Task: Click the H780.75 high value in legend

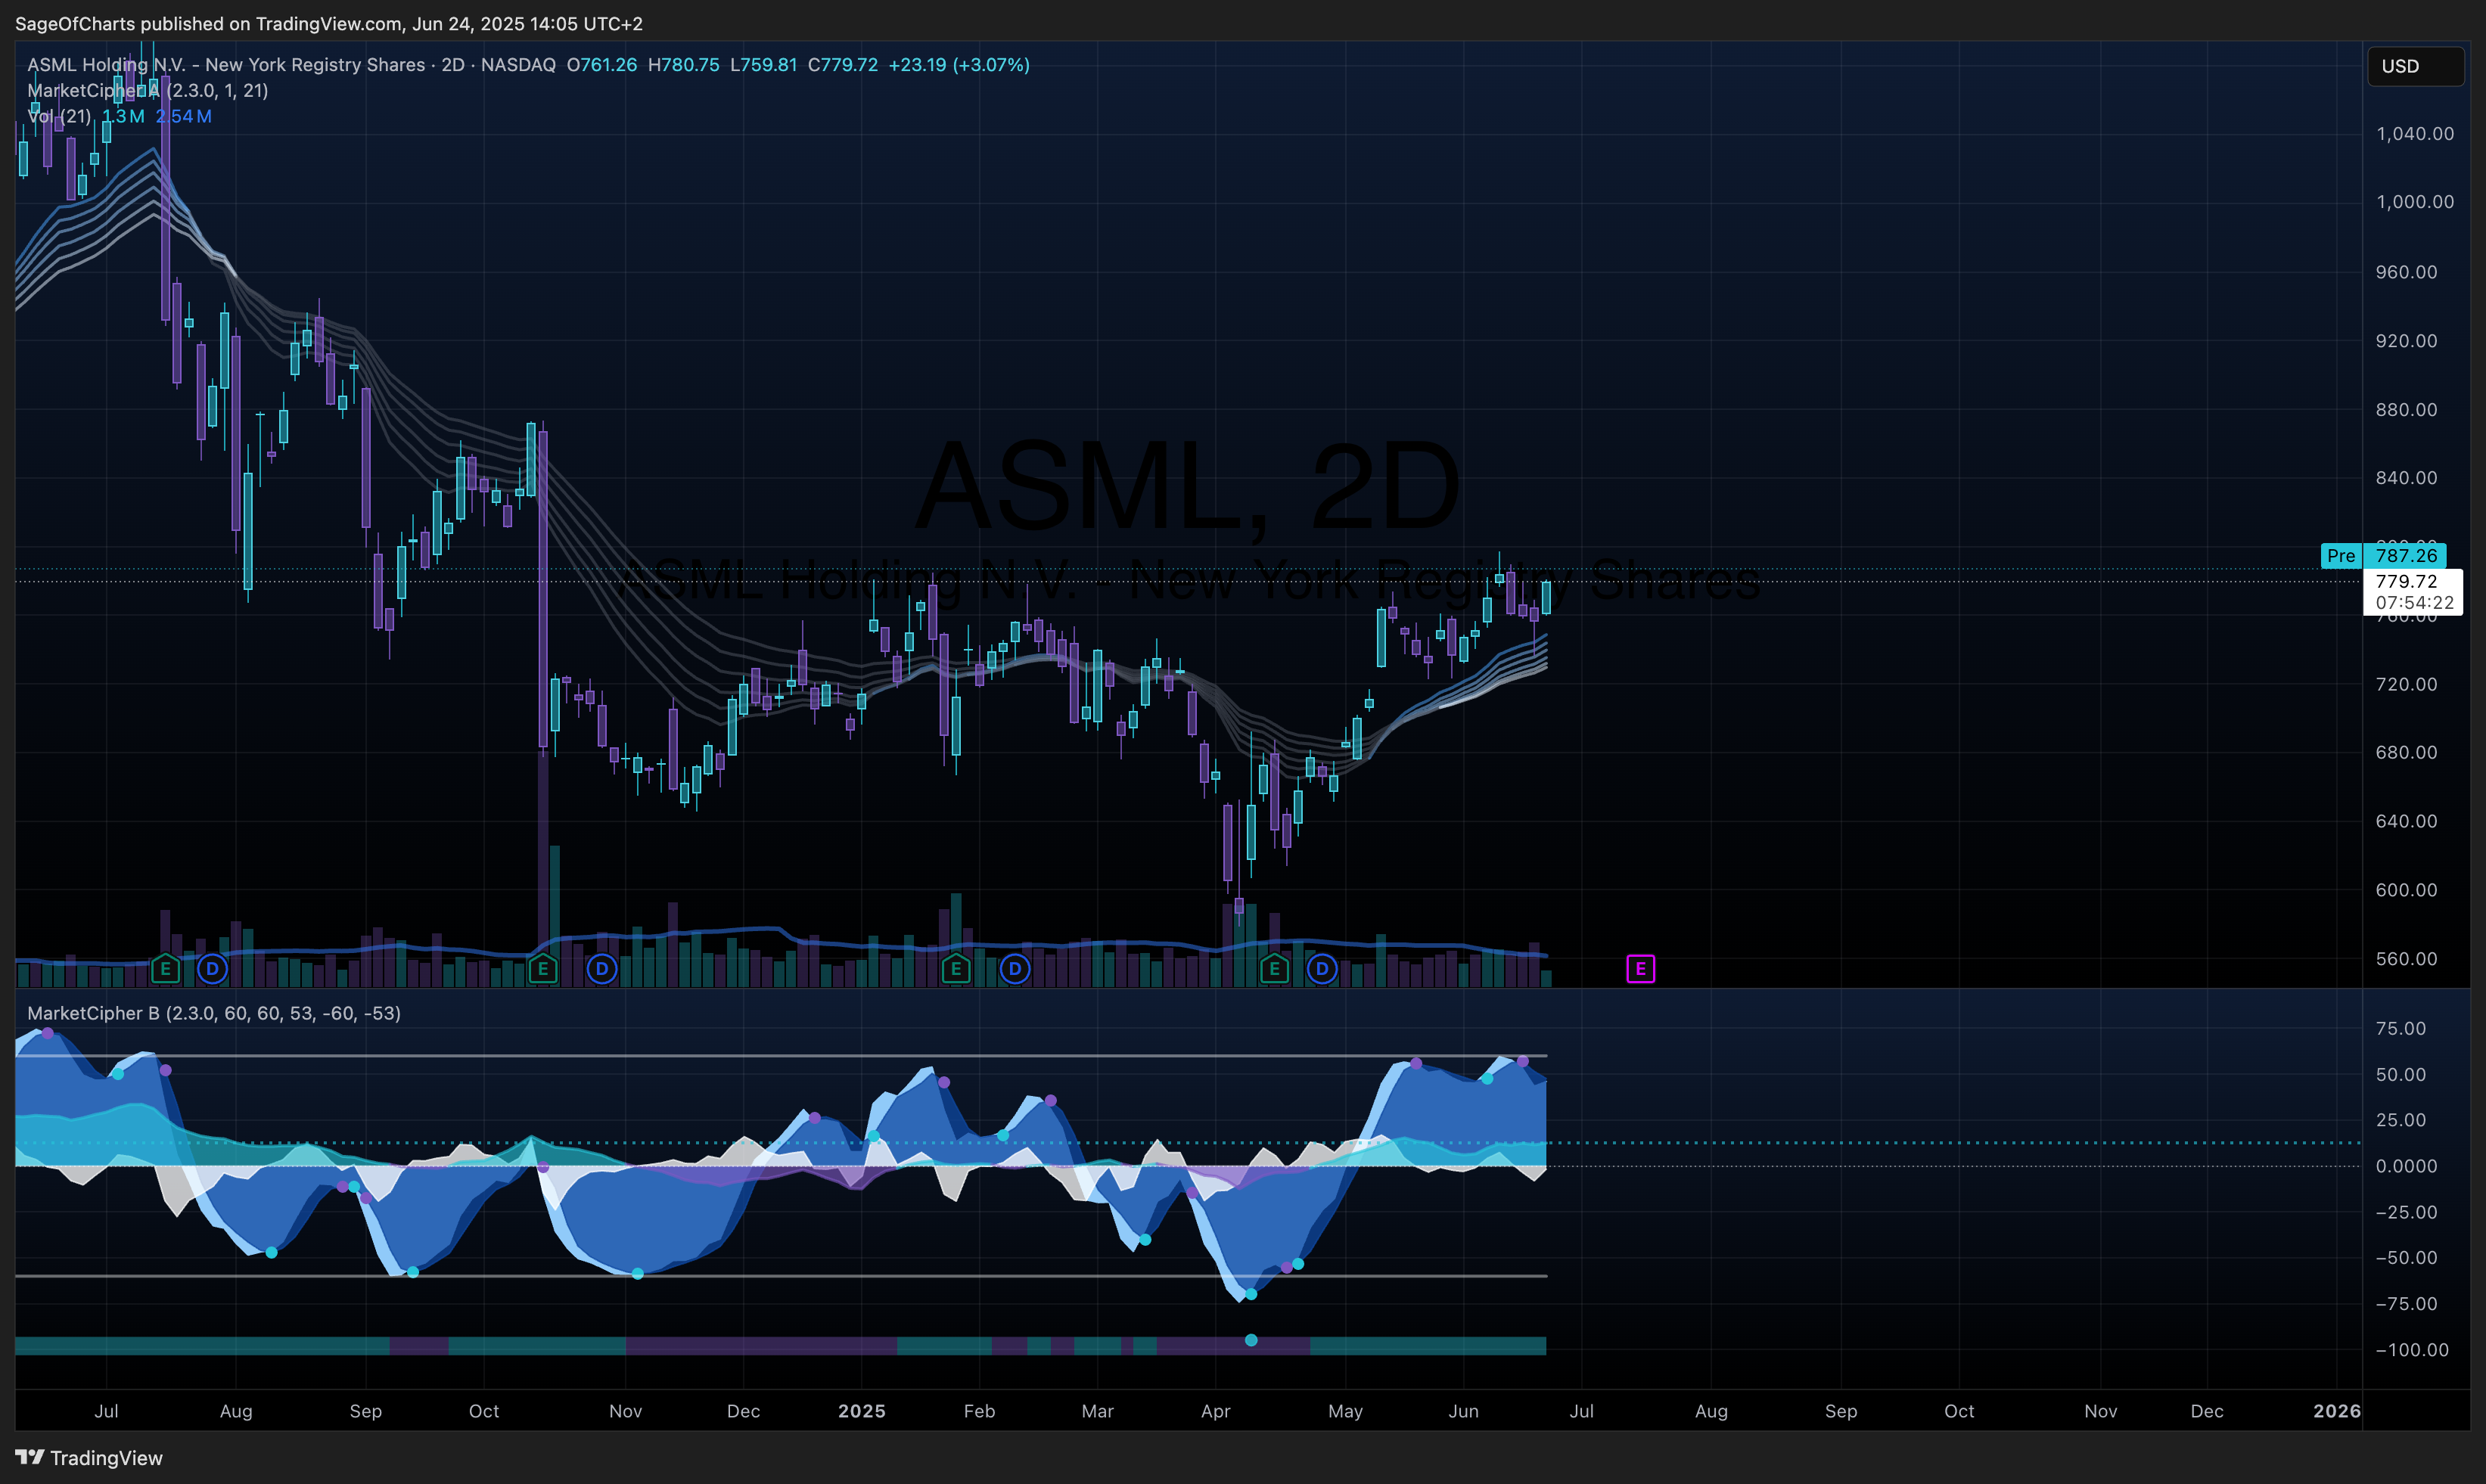Action: pyautogui.click(x=684, y=65)
